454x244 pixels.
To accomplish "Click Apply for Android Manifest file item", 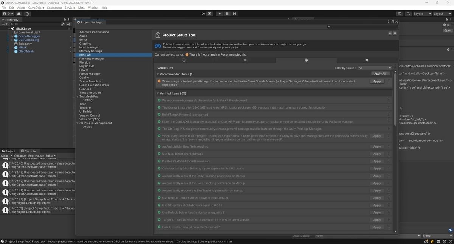I will (377, 146).
